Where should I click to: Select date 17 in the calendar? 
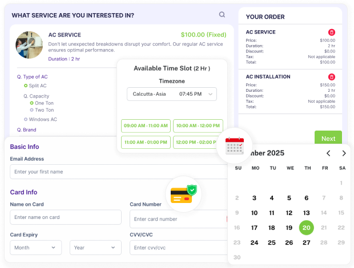[x=254, y=228]
